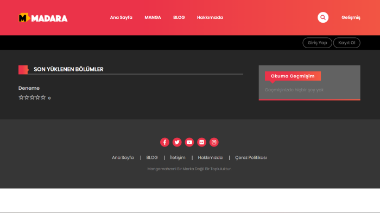The height and width of the screenshot is (213, 380).
Task: Follow the footer Ana Sayfa link
Action: pos(123,157)
